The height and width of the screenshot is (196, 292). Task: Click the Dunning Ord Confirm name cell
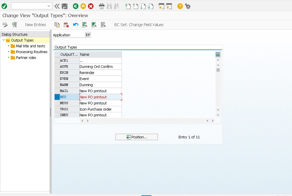[x=100, y=66]
